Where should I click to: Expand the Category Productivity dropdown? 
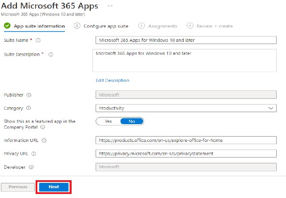186,108
